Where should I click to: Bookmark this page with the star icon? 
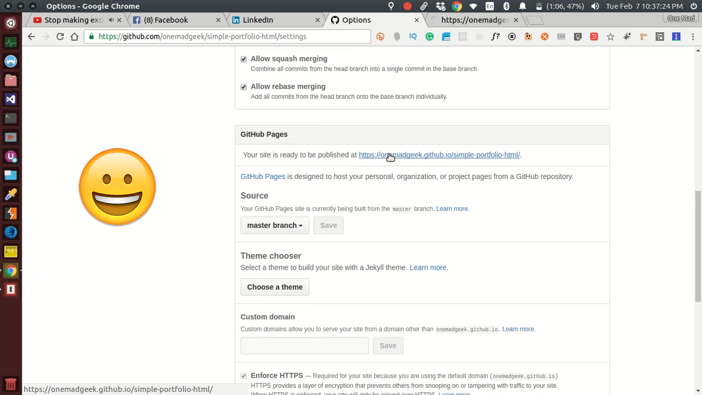[x=610, y=37]
